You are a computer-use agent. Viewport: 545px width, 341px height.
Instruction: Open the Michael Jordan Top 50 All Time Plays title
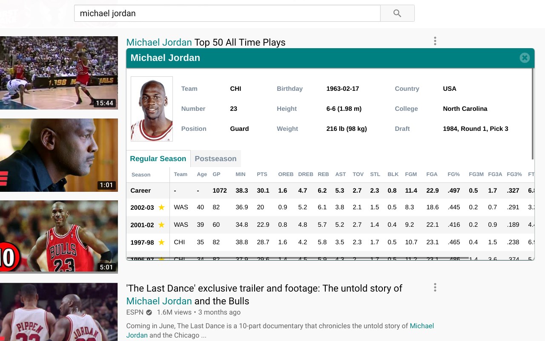[206, 42]
